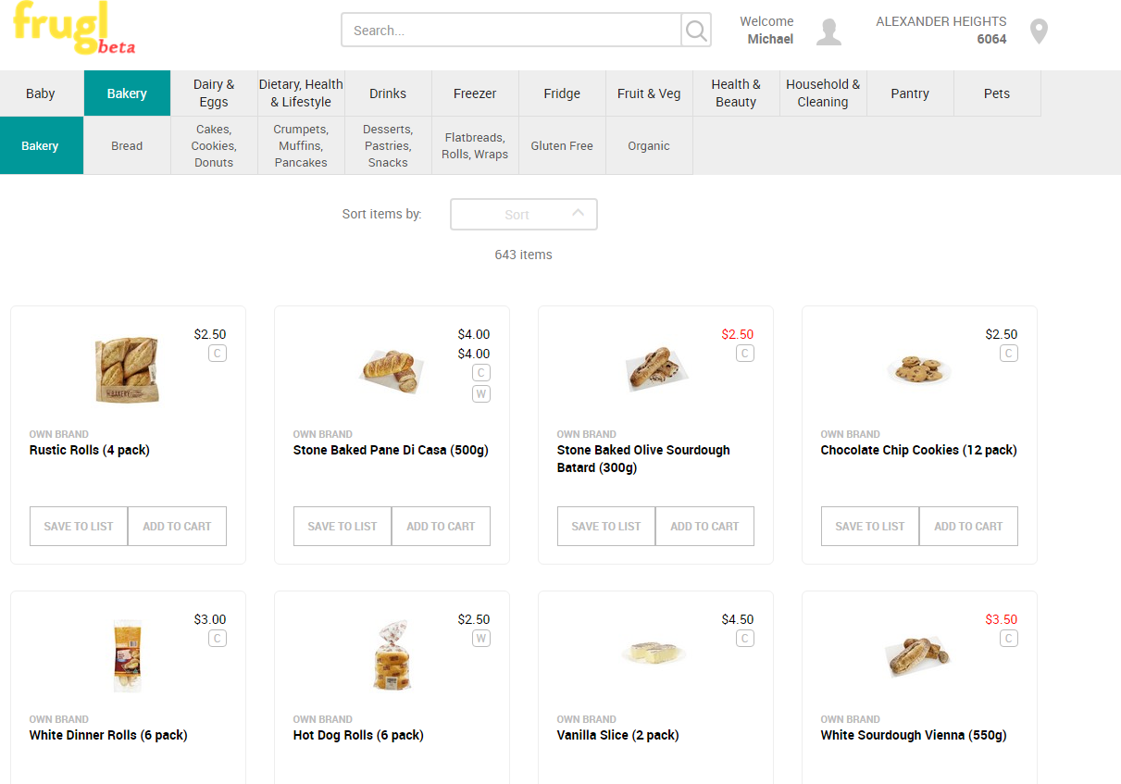Open Flatbreads, Rolls, Wraps subcategory
Image resolution: width=1121 pixels, height=784 pixels.
[475, 145]
